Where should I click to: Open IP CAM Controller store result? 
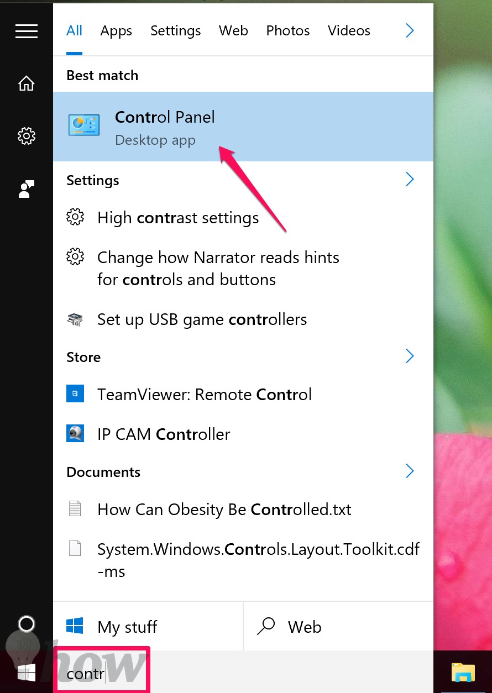coord(243,434)
